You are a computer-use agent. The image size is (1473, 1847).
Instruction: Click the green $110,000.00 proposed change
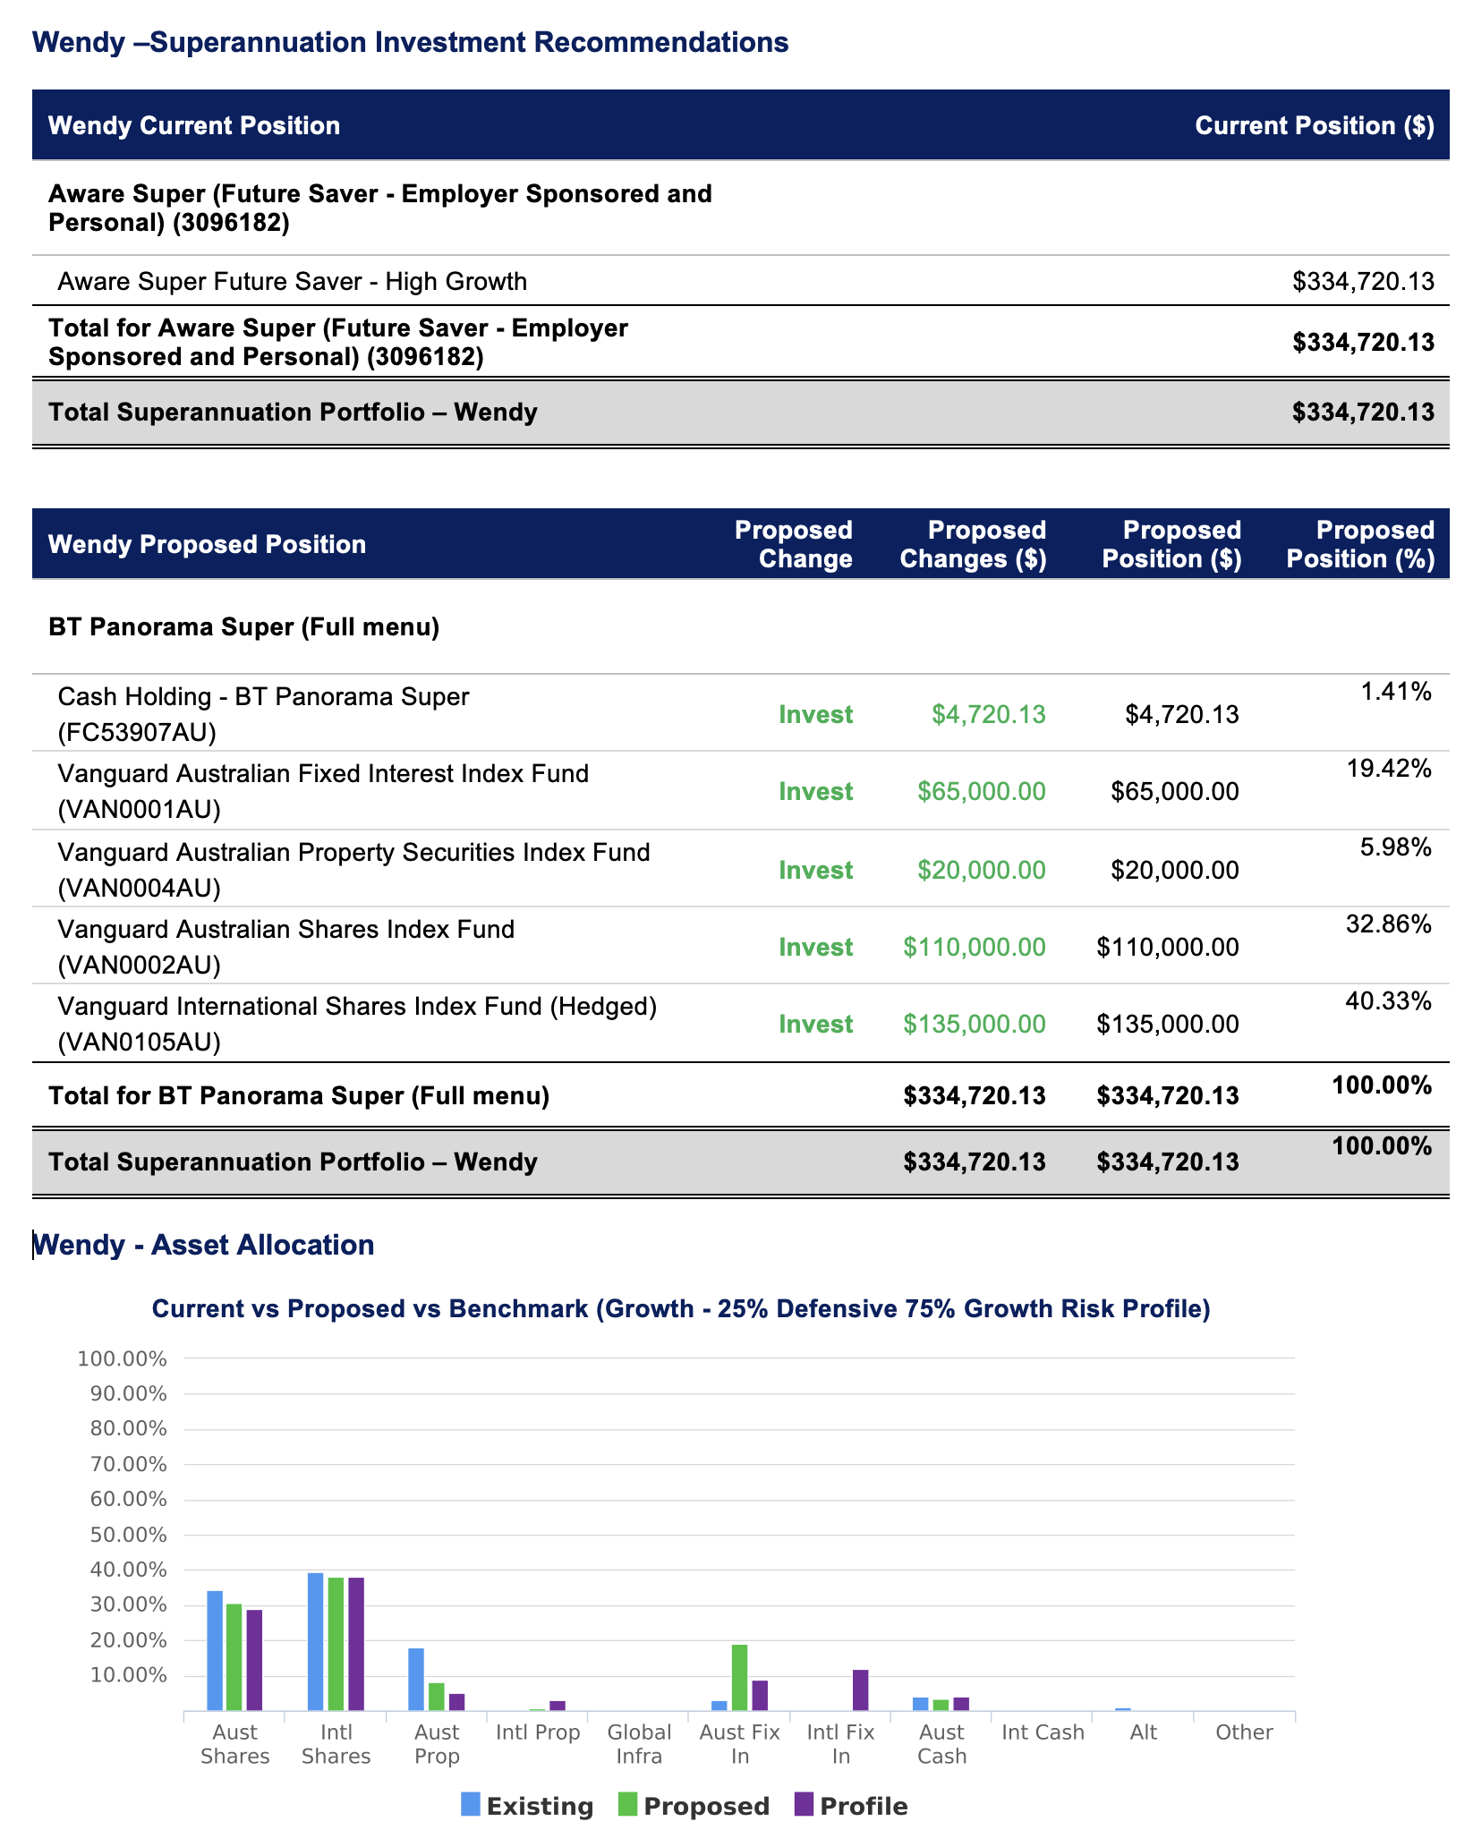[x=975, y=947]
